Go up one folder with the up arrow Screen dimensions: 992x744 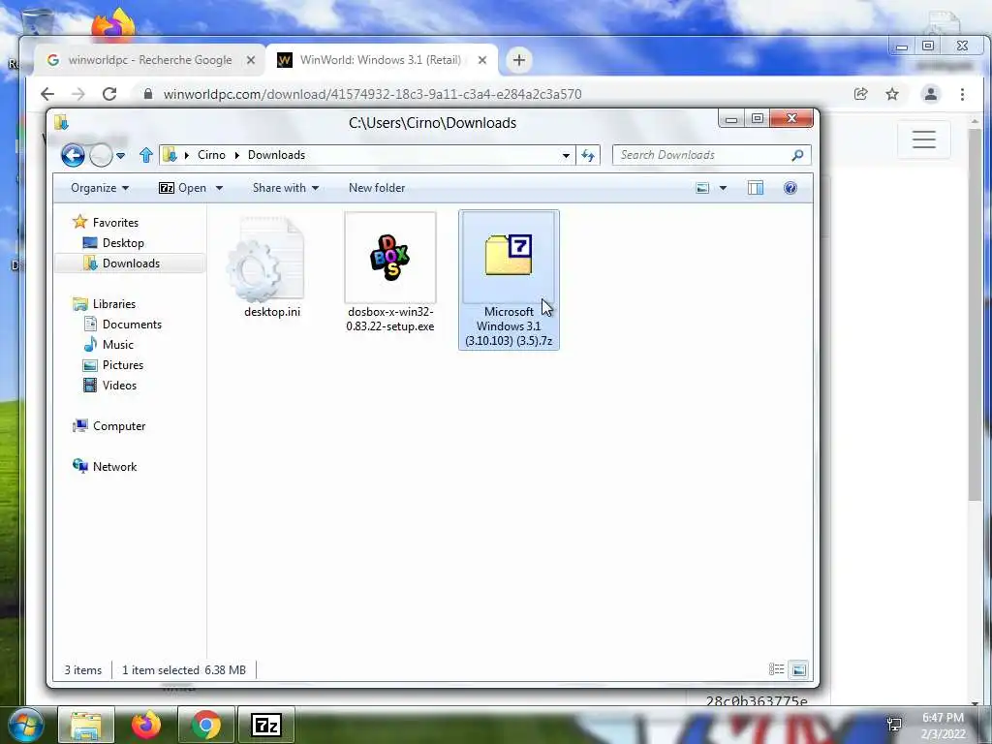click(x=146, y=155)
